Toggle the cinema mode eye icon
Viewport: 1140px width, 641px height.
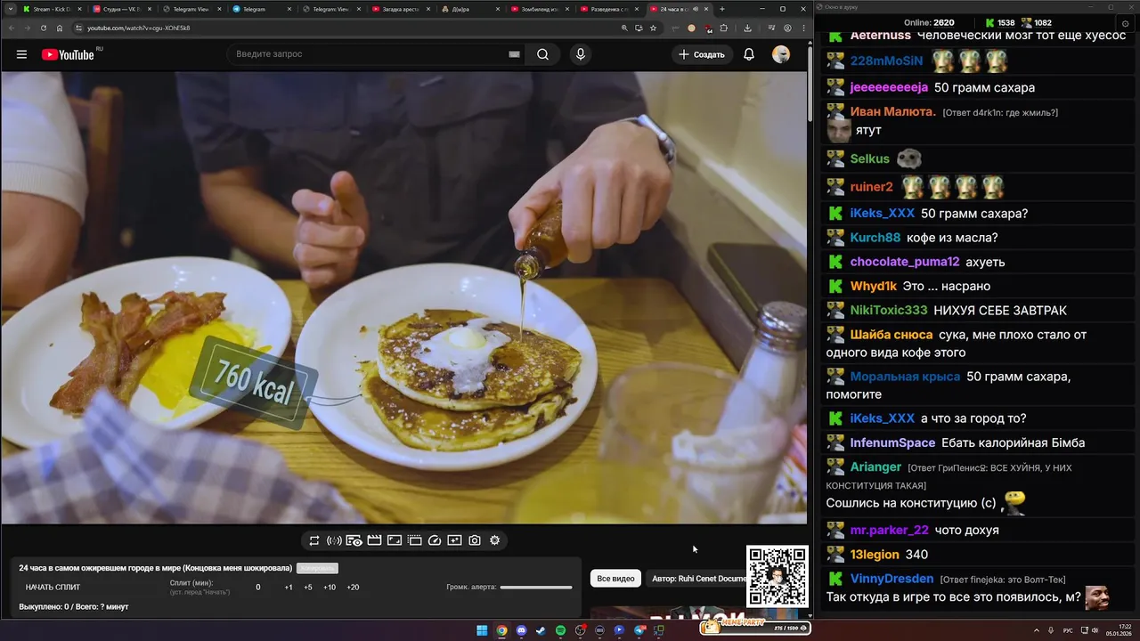pyautogui.click(x=354, y=540)
